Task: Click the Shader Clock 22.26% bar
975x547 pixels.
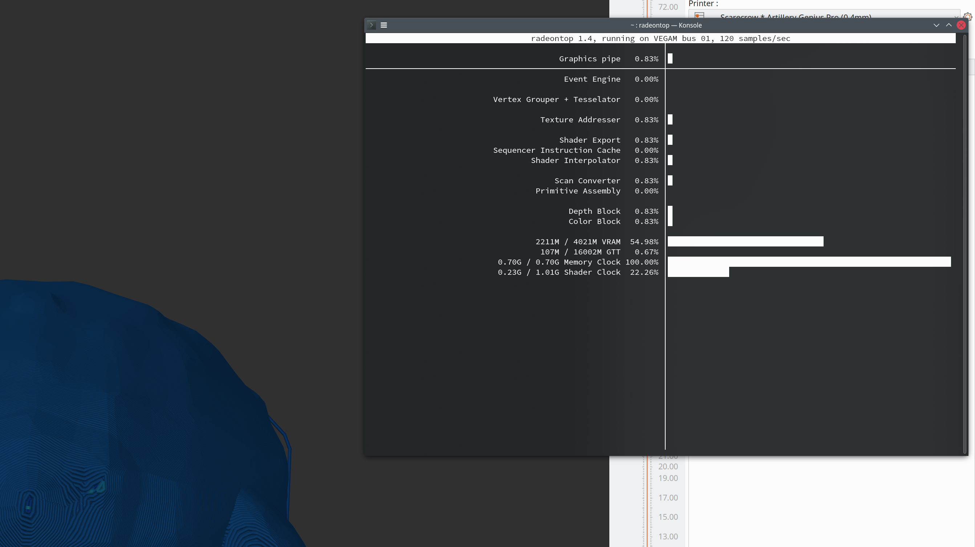Action: pos(698,272)
